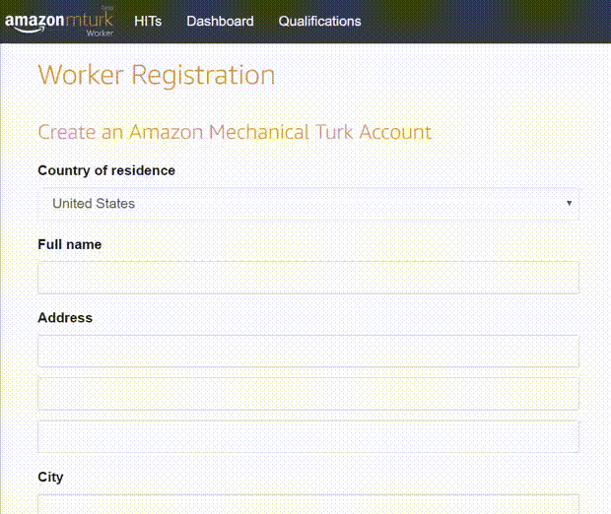Click the Full name label
This screenshot has height=514, width=611.
(x=69, y=244)
